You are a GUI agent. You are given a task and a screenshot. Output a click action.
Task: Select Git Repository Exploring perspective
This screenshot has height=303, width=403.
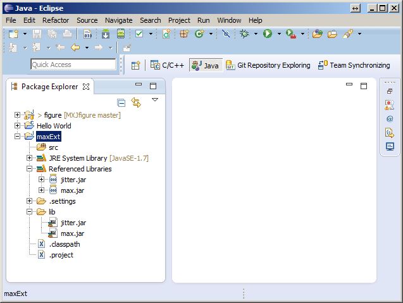point(268,65)
